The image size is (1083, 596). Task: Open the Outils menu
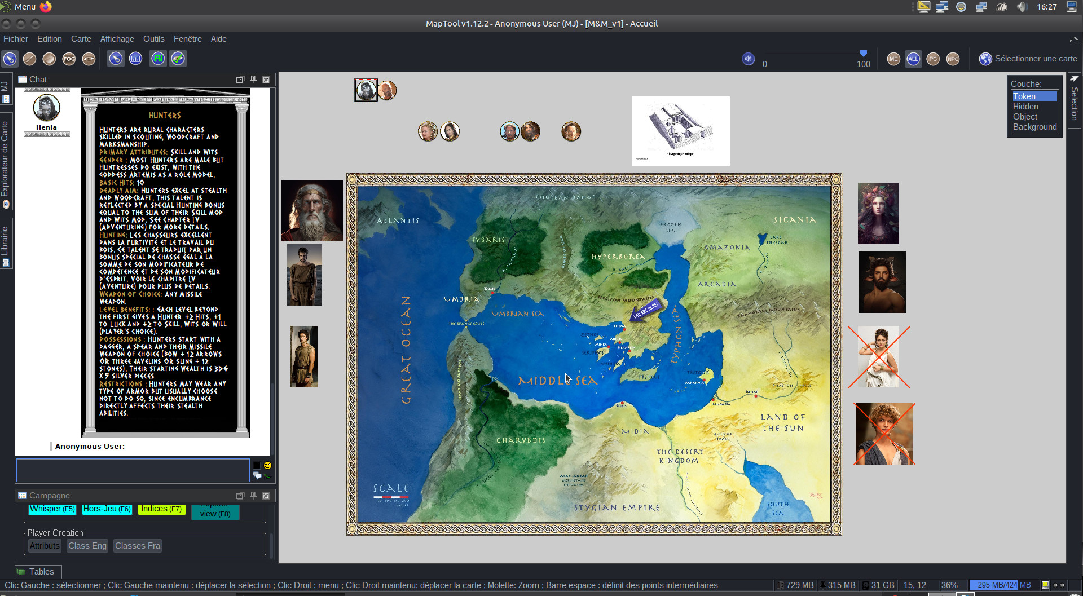(x=153, y=39)
